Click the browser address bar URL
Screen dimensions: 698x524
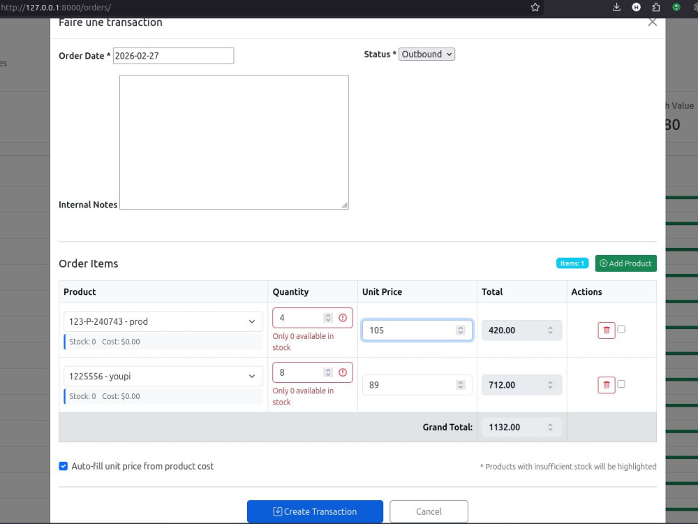pyautogui.click(x=56, y=8)
